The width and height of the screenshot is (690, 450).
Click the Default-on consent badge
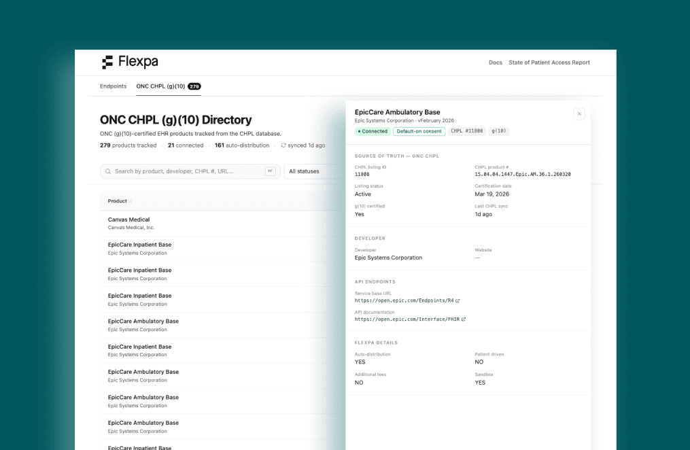[419, 131]
